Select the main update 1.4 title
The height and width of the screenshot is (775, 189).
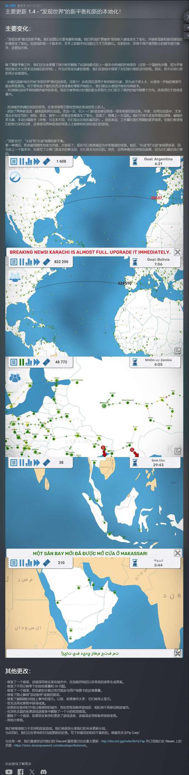[63, 11]
